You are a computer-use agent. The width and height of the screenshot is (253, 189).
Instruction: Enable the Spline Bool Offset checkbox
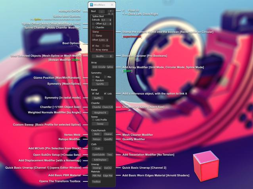[x=93, y=24]
